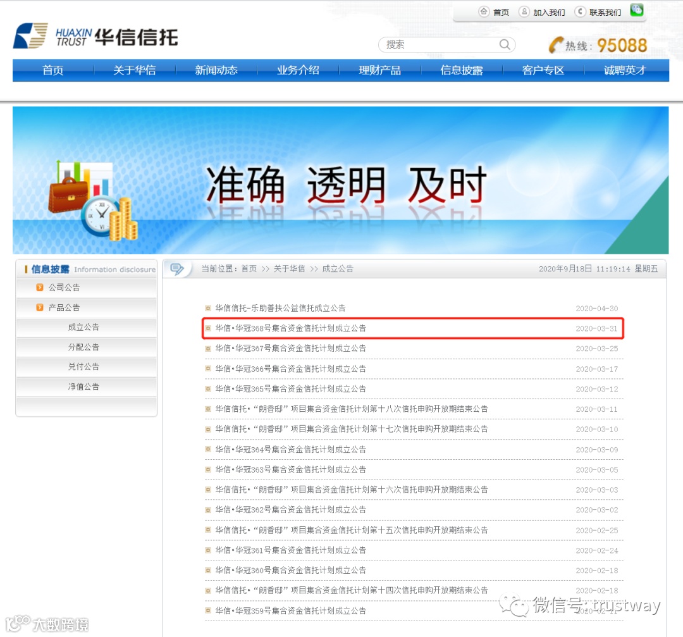Click the hotline number 95088
This screenshot has width=683, height=637.
pos(622,46)
